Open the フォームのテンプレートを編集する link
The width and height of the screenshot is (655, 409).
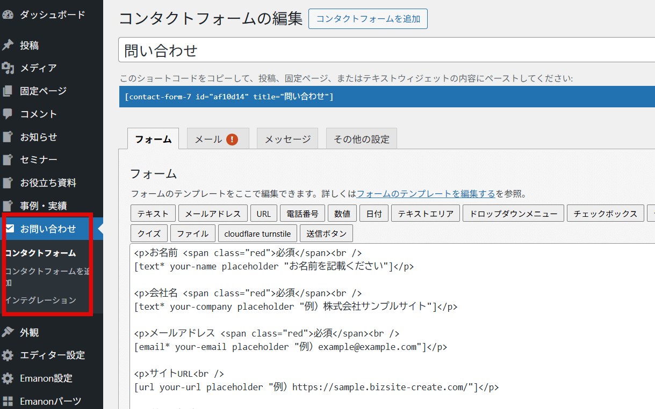(x=426, y=194)
